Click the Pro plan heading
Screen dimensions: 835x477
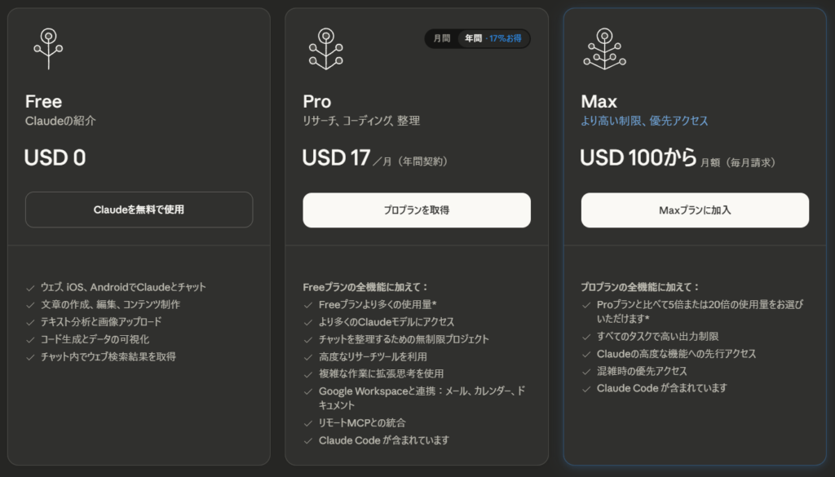[x=316, y=102]
